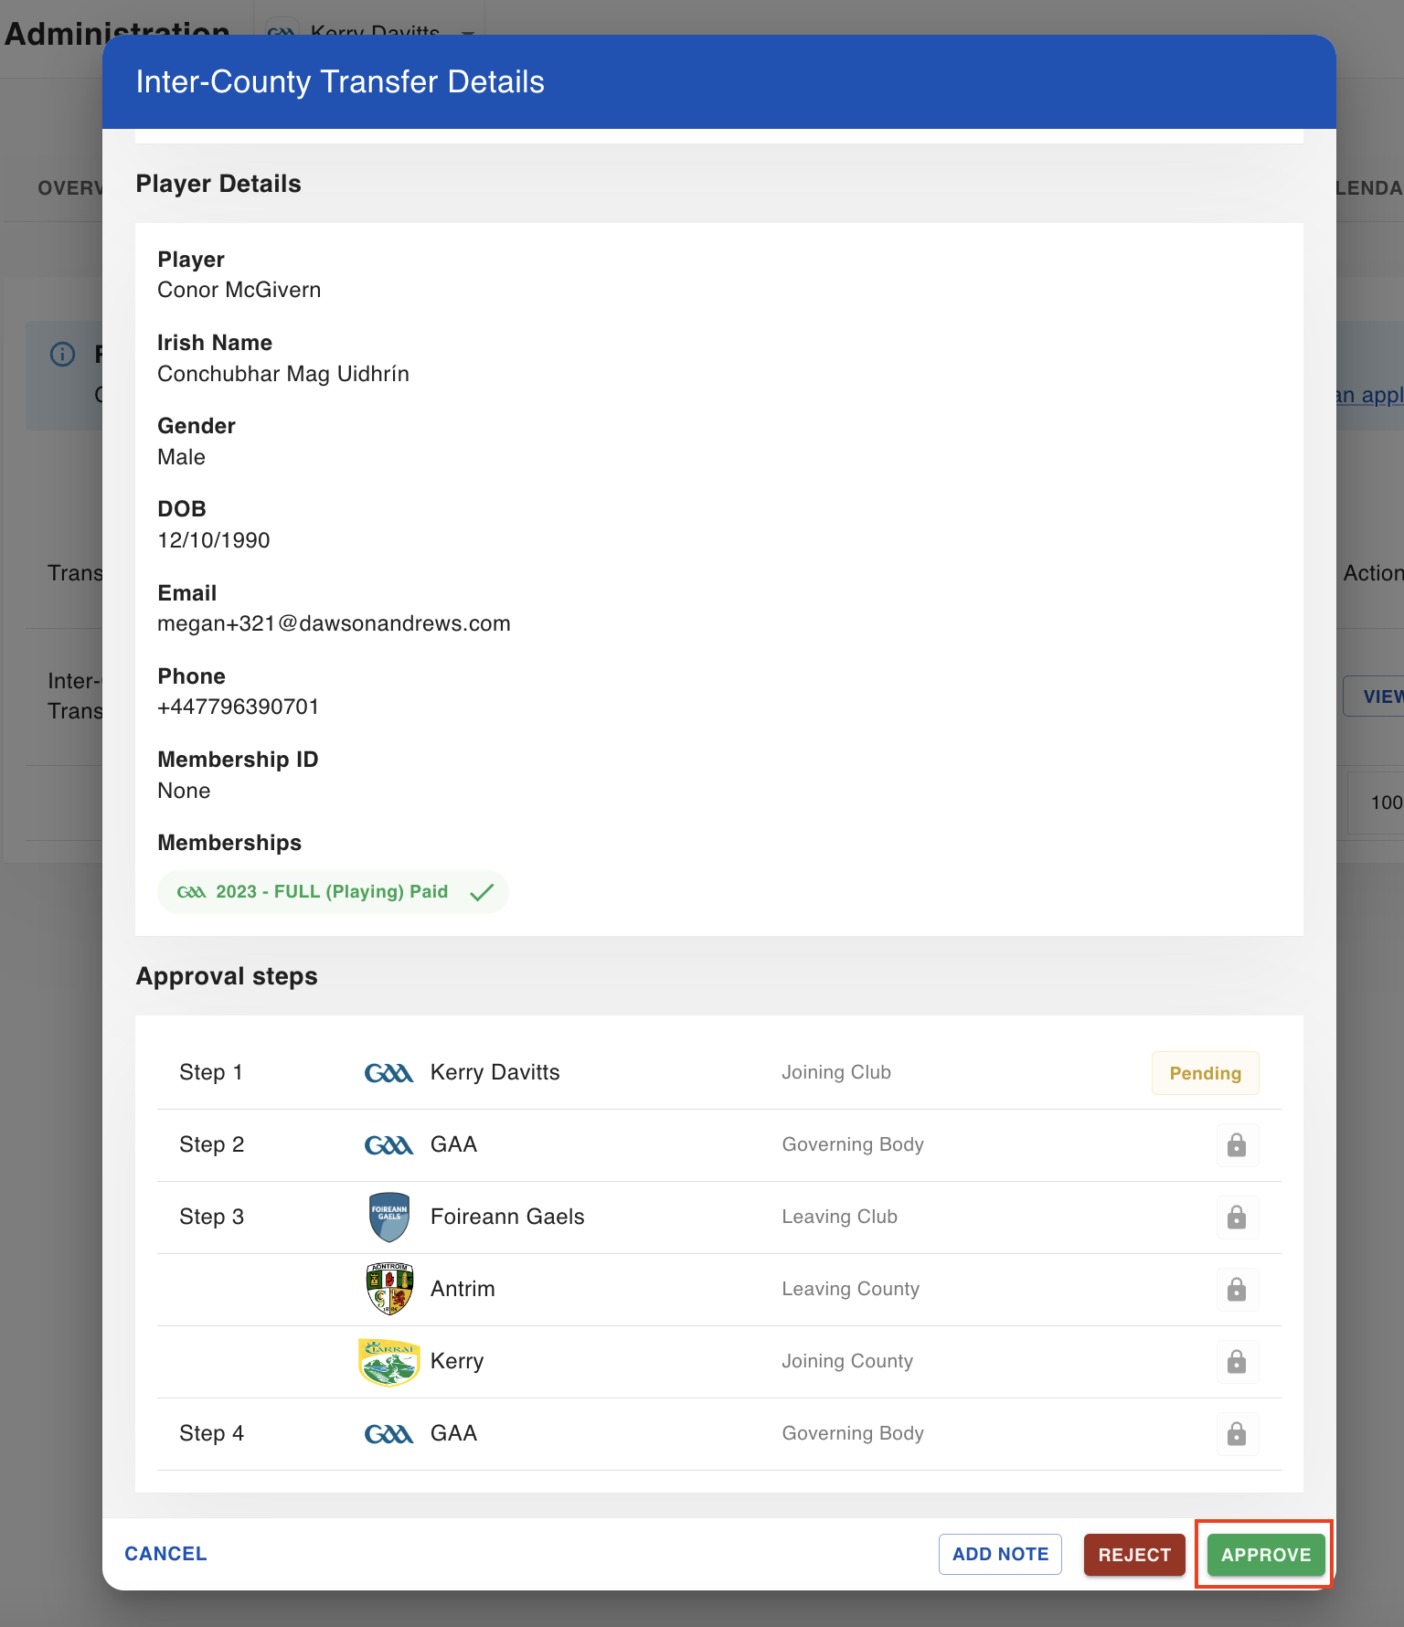The height and width of the screenshot is (1627, 1404).
Task: Click the green checkmark on membership chip
Action: tap(482, 892)
